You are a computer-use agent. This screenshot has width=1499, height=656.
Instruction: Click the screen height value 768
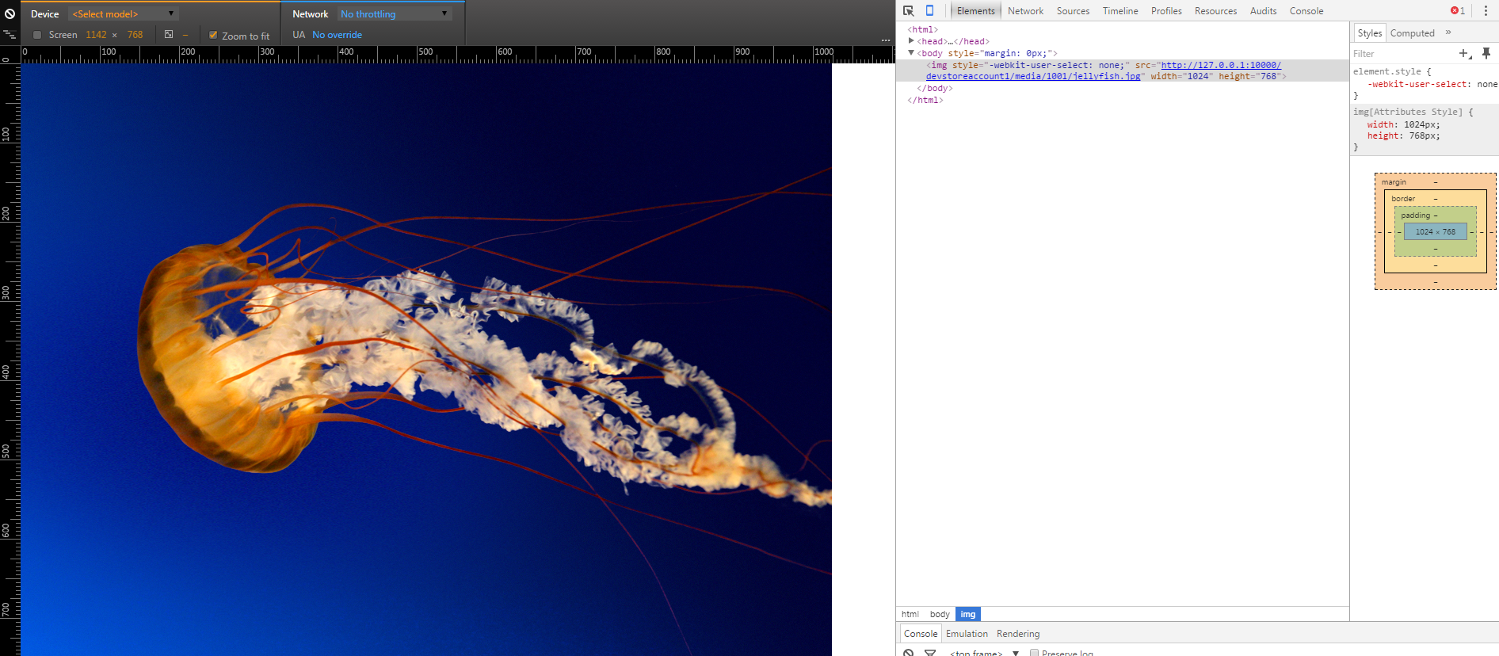coord(135,35)
